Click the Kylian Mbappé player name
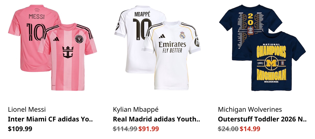This screenshot has height=139, width=315. coord(136,109)
